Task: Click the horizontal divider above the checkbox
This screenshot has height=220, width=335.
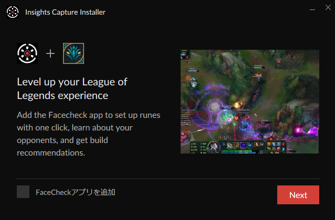Action: (x=168, y=179)
